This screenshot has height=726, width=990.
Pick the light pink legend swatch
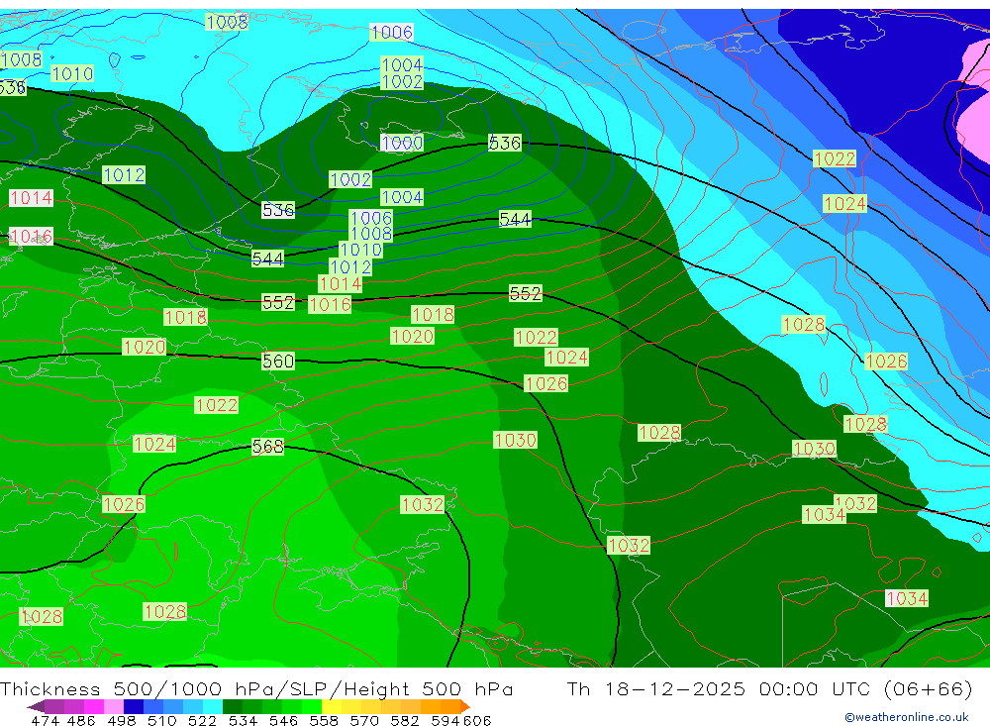coord(113,706)
